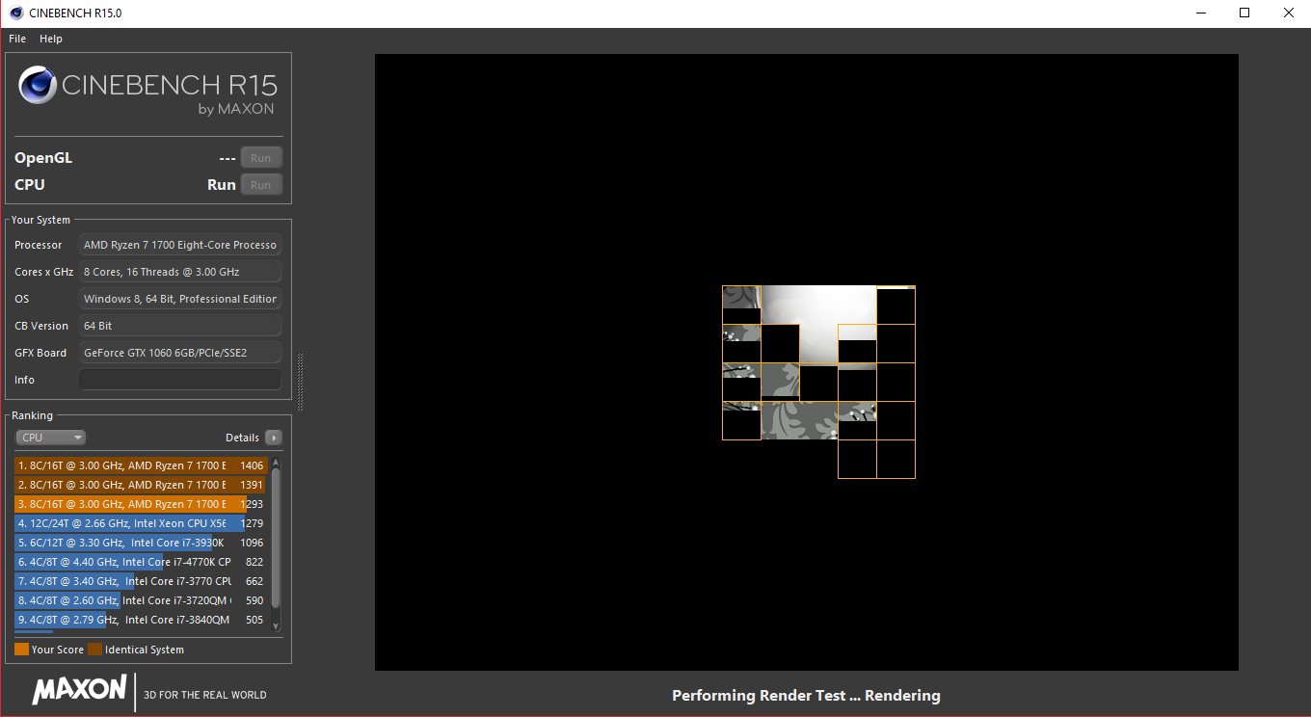The width and height of the screenshot is (1311, 717).
Task: Click the Run button next to CPU
Action: 261,185
